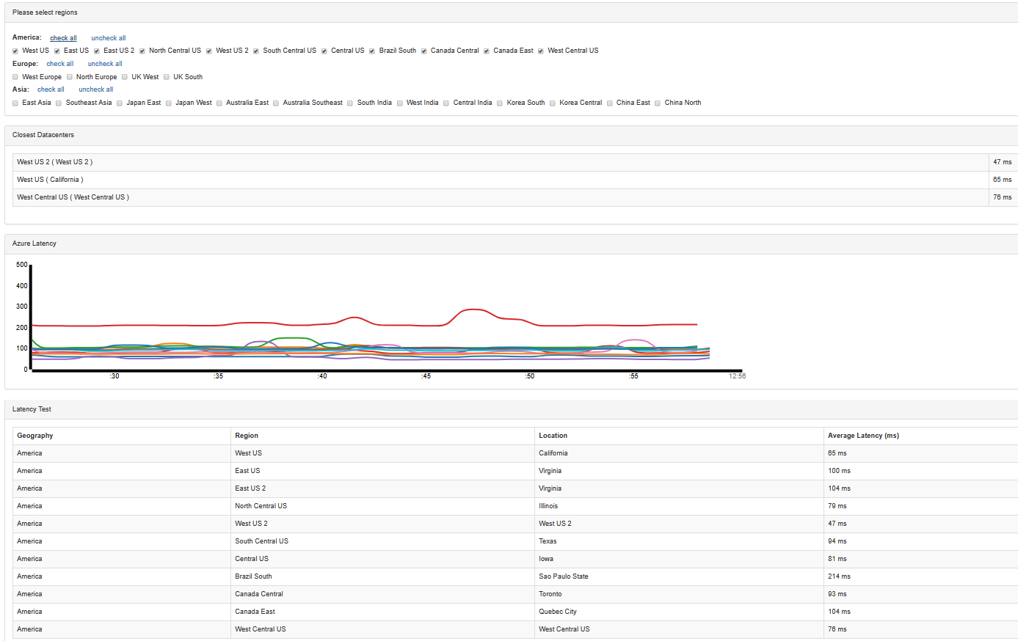
Task: Click the Azure Latency panel header
Action: (511, 243)
